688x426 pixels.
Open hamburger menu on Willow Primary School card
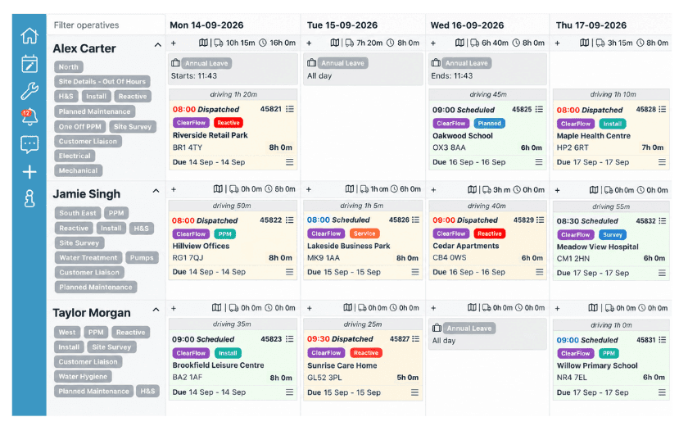coord(662,392)
